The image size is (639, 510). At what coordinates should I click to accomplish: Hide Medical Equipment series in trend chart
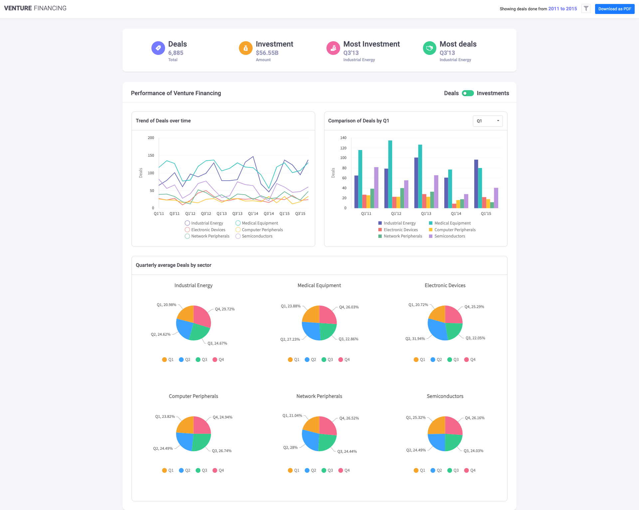tap(257, 223)
